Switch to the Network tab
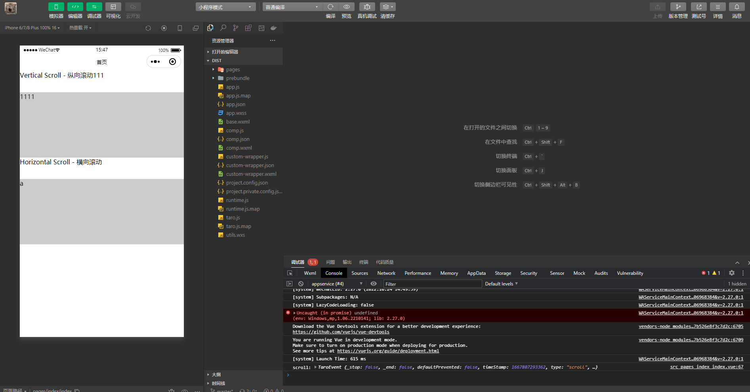This screenshot has height=392, width=750. [x=386, y=273]
